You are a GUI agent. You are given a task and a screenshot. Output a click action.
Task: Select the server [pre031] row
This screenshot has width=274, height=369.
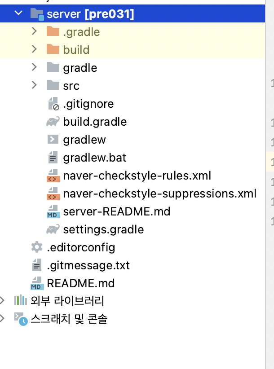[x=133, y=13]
